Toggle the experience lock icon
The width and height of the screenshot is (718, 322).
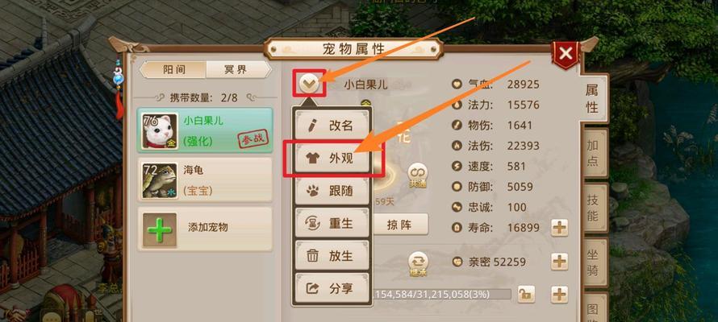(x=526, y=295)
